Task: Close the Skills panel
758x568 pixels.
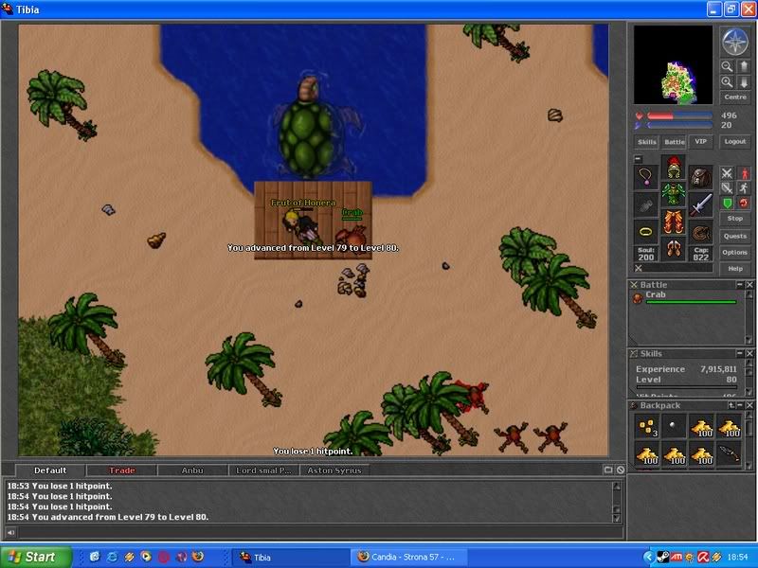Action: pos(749,353)
